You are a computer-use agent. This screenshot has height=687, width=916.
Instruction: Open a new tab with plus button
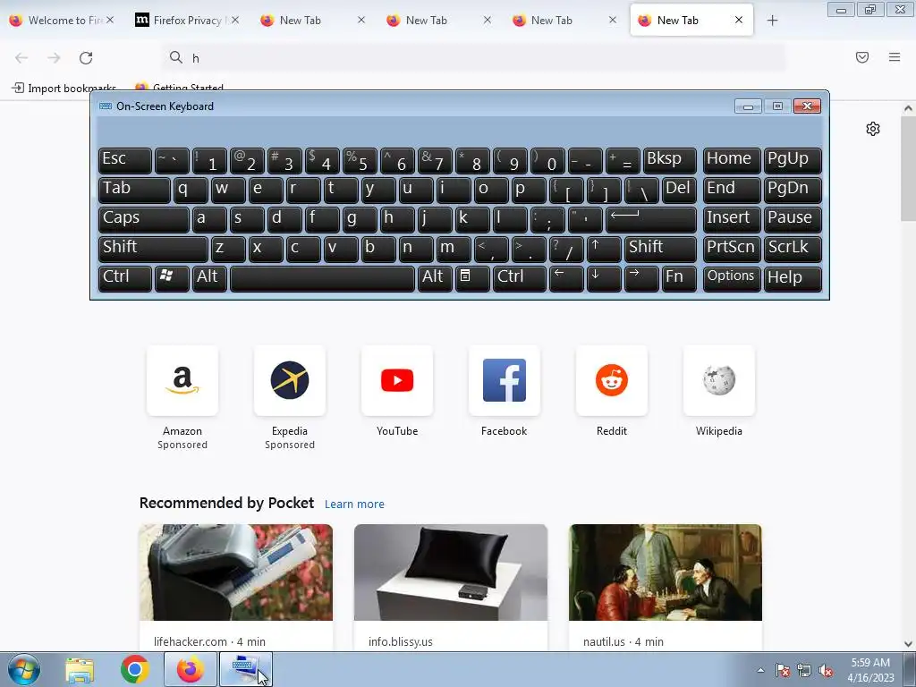(x=772, y=21)
